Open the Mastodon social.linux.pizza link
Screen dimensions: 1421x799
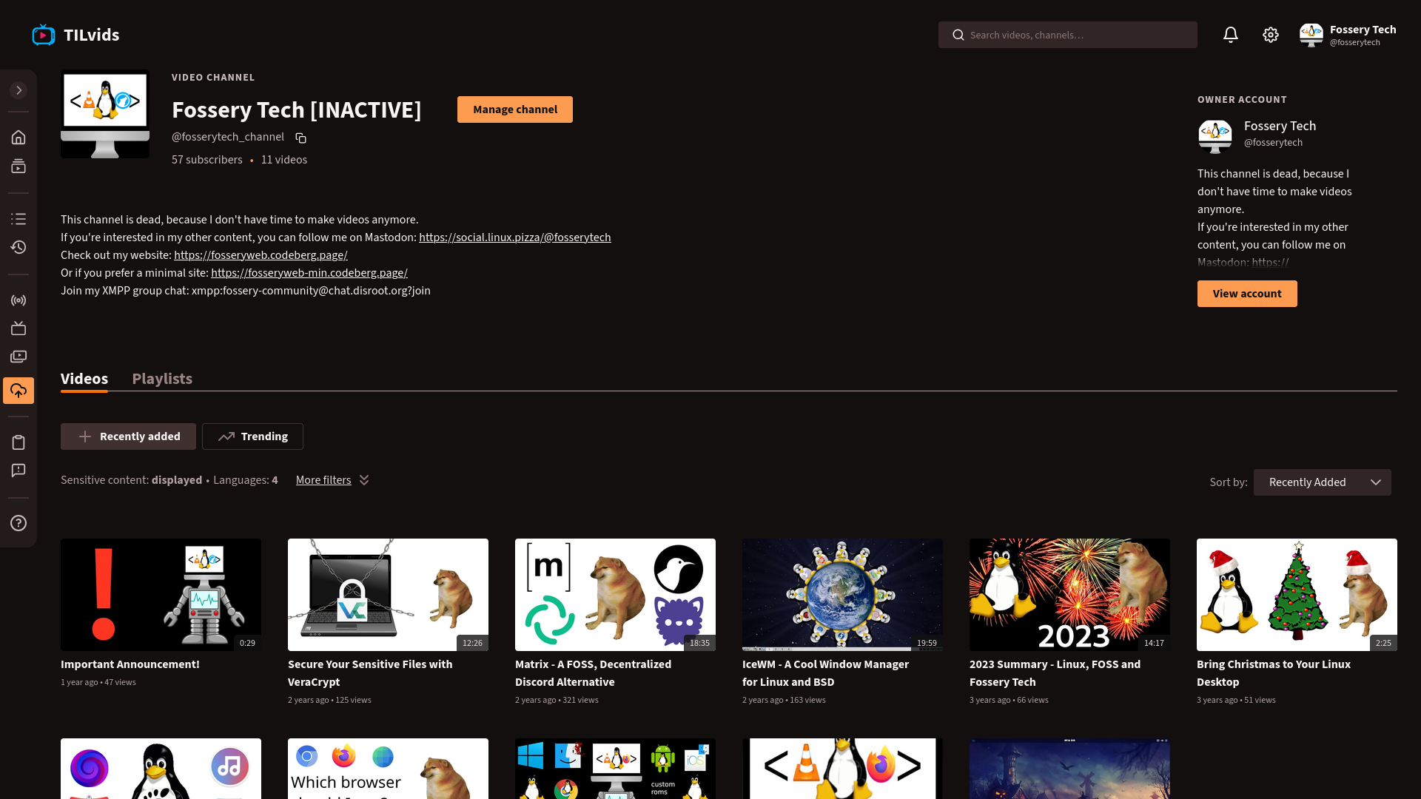[515, 237]
